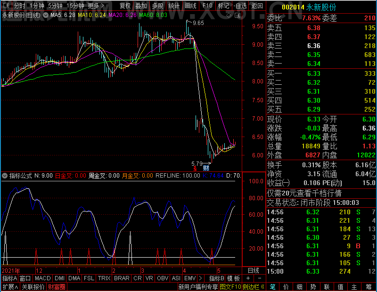This screenshot has height=292, width=377.
Task: Click the MA60 green average label
Action: coord(153,15)
